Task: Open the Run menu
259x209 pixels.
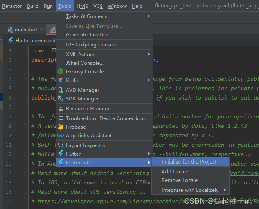Action: (48, 6)
